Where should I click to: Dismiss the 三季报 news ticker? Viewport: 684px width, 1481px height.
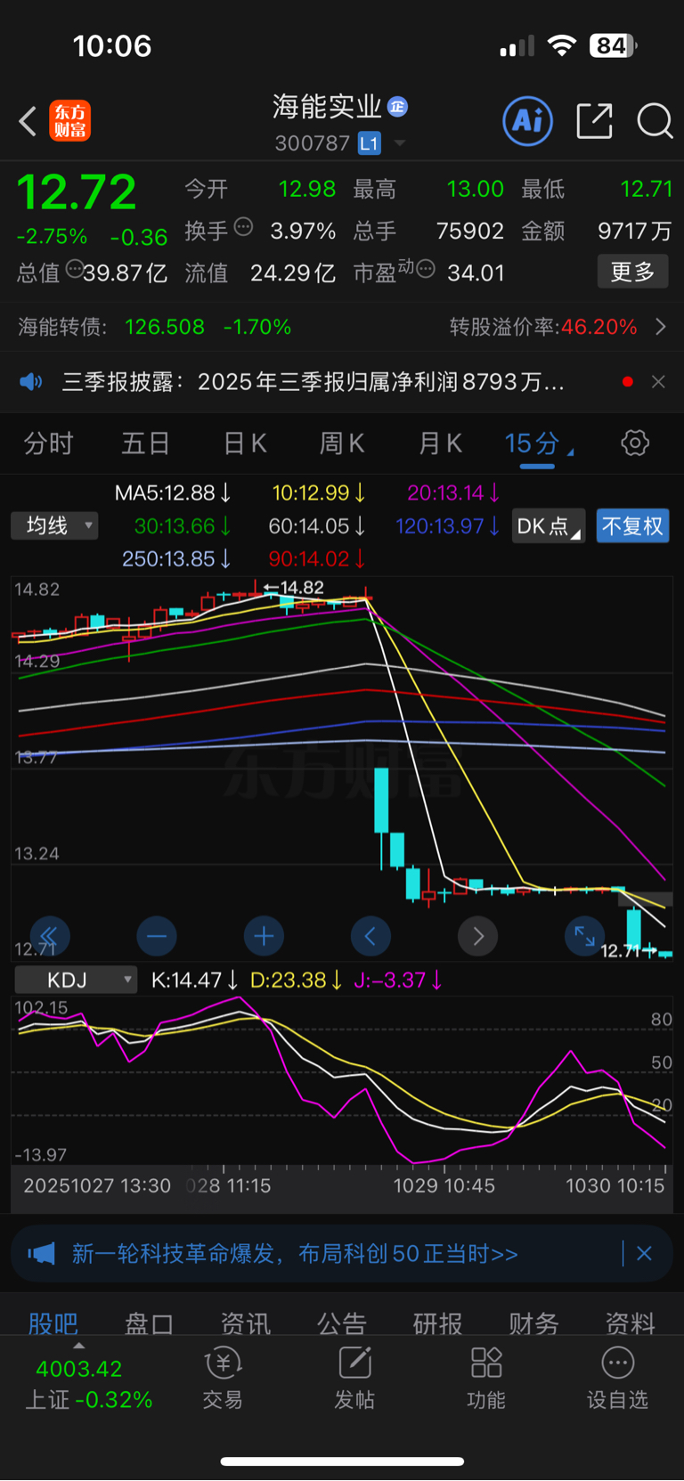(658, 382)
